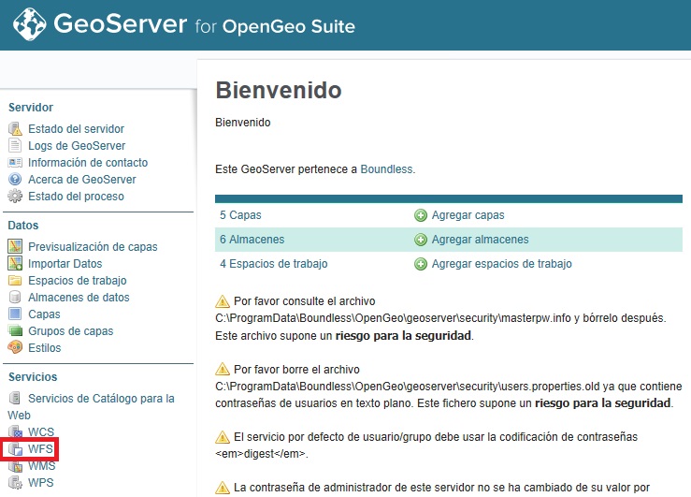Open Previsualización de capas link
Viewport: 691px width, 497px height.
coord(93,246)
